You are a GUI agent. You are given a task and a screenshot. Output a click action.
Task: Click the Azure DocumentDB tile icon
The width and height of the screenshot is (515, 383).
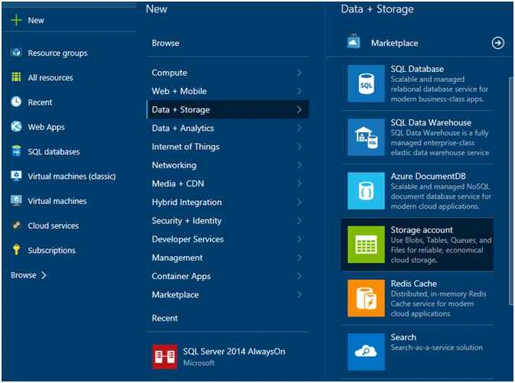[366, 191]
